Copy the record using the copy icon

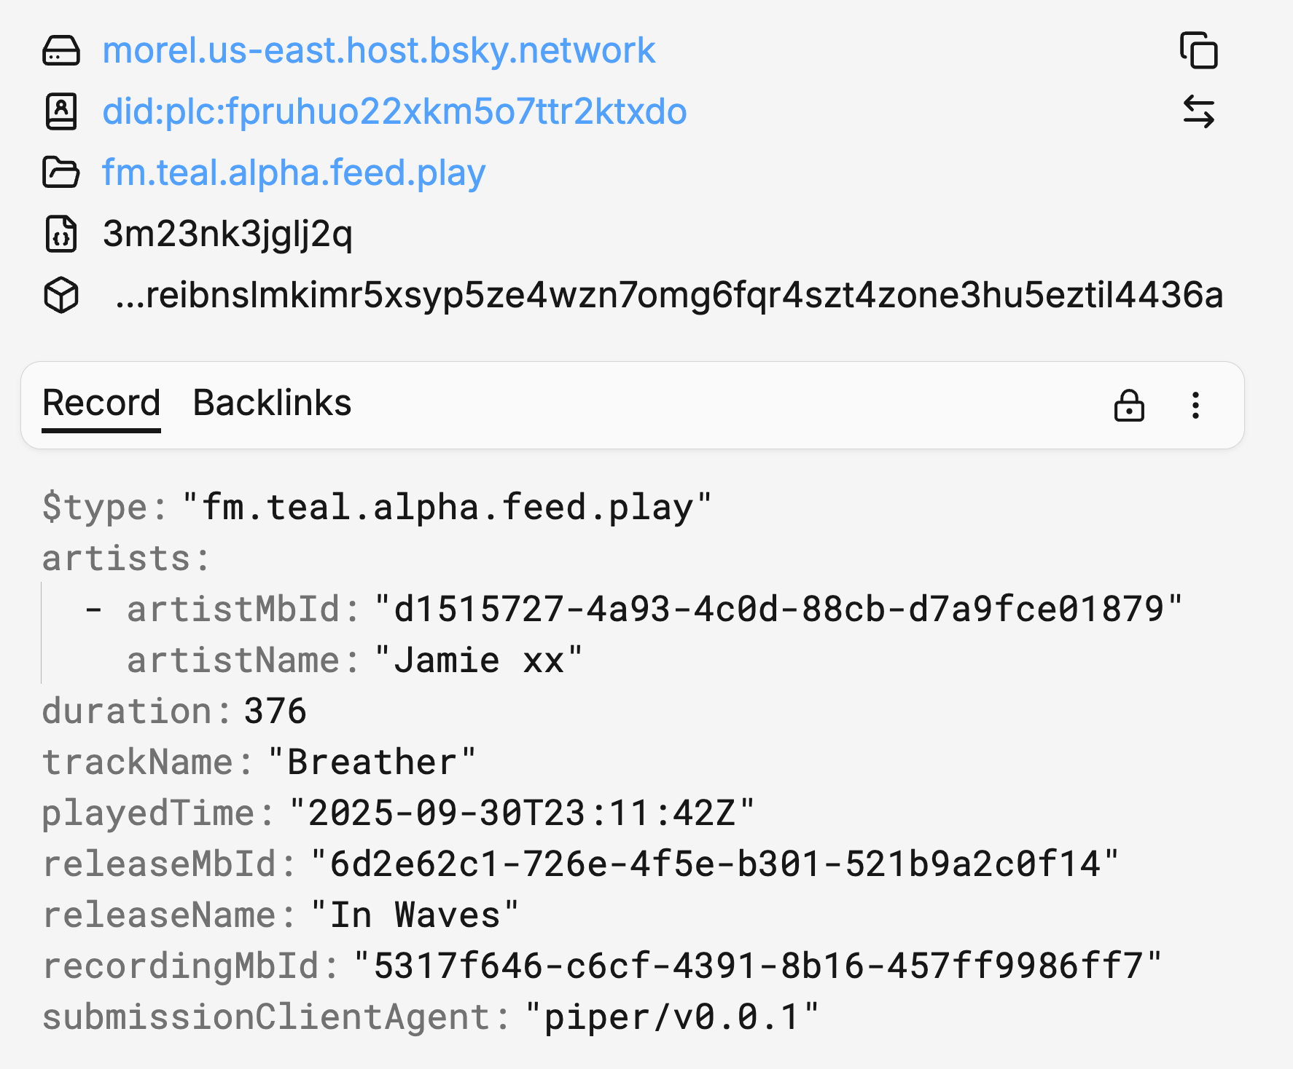click(x=1198, y=51)
